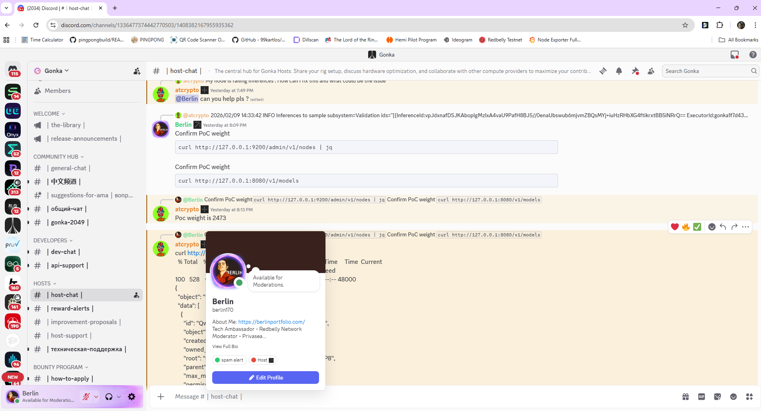Click the notification bell icon
The height and width of the screenshot is (411, 761).
619,71
